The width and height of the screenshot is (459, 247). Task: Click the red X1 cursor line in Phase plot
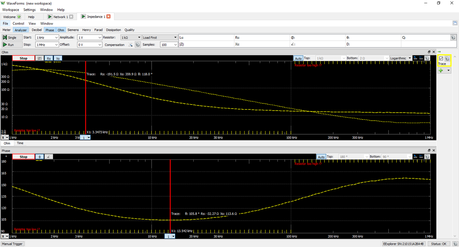point(170,194)
